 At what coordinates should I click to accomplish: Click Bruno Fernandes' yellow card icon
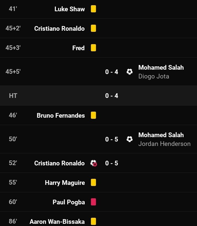coord(93,115)
